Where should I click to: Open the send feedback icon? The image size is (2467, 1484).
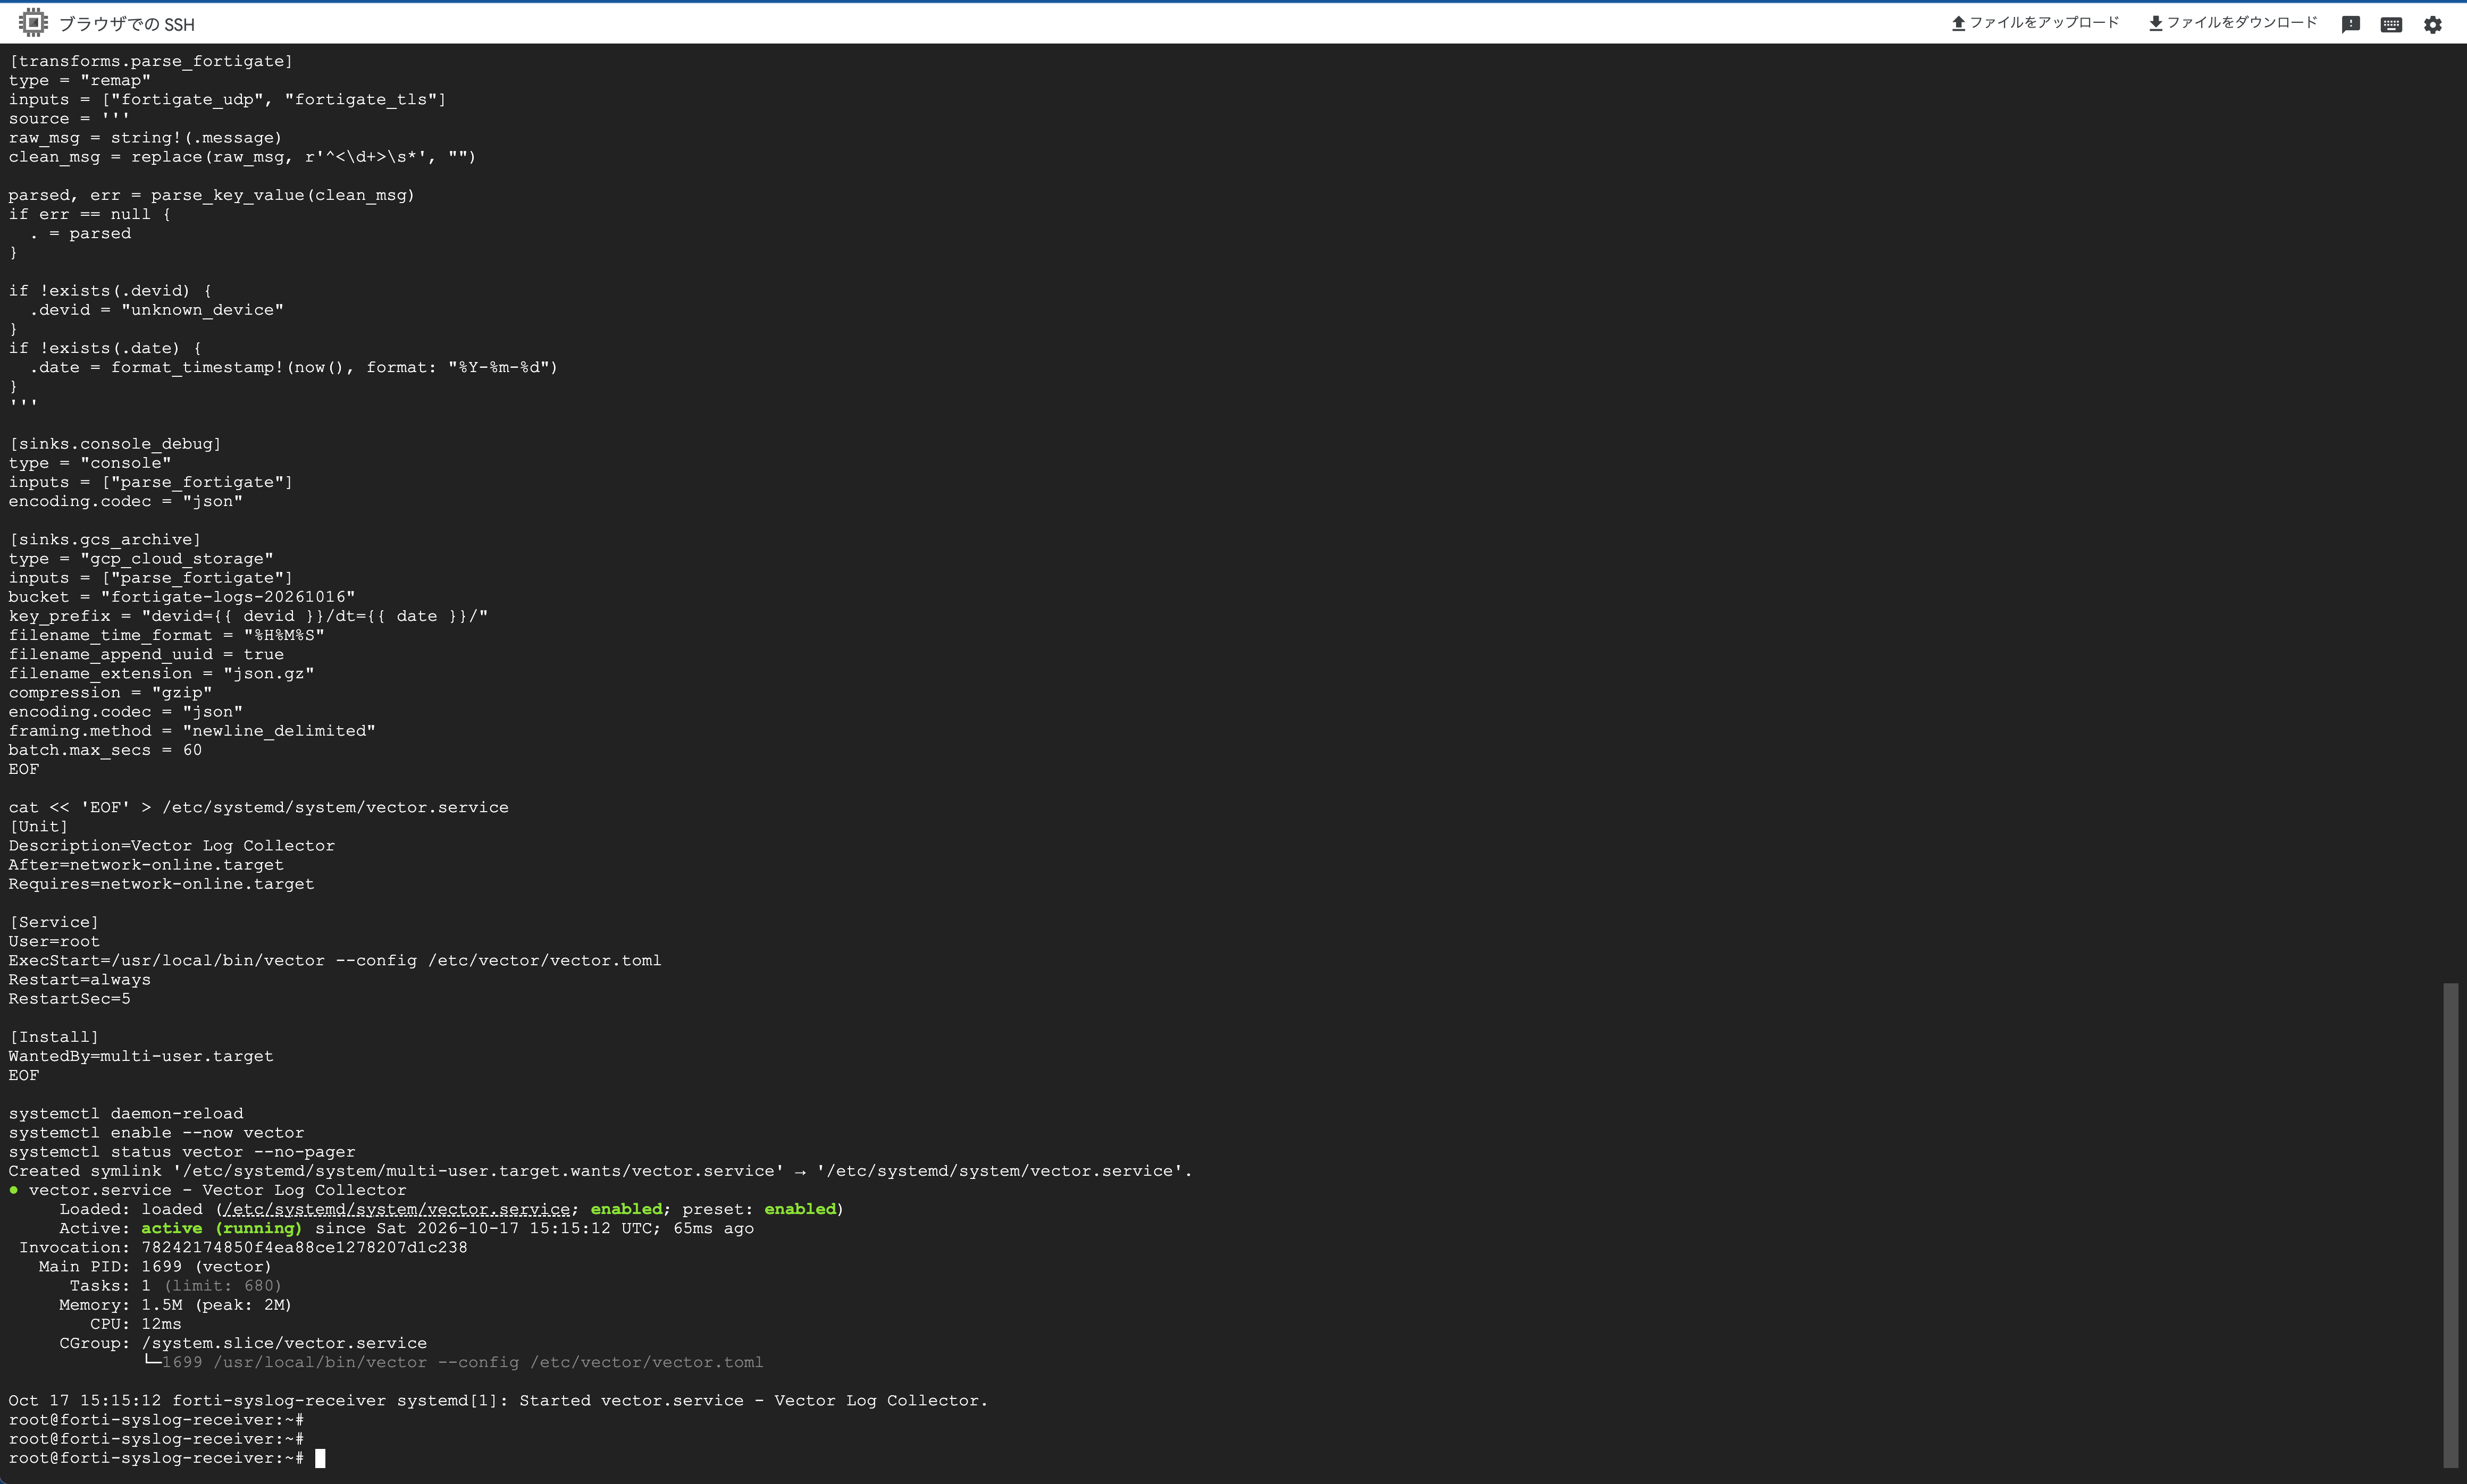[2351, 24]
